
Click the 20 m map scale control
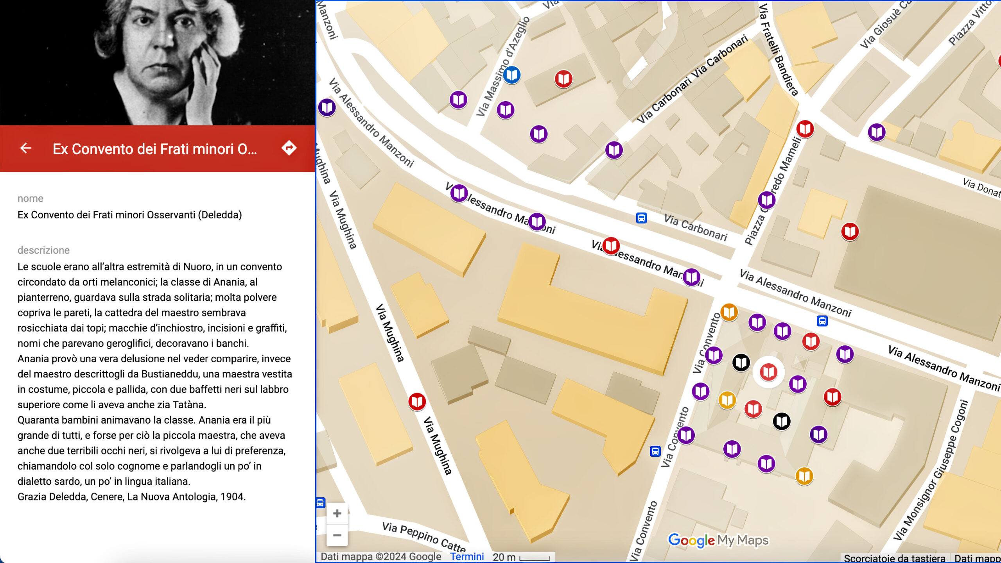[522, 557]
